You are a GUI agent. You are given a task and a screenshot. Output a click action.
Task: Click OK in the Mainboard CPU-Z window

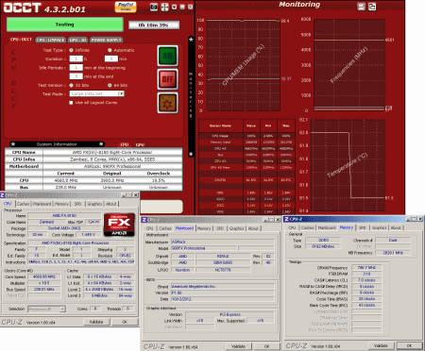coord(266,346)
